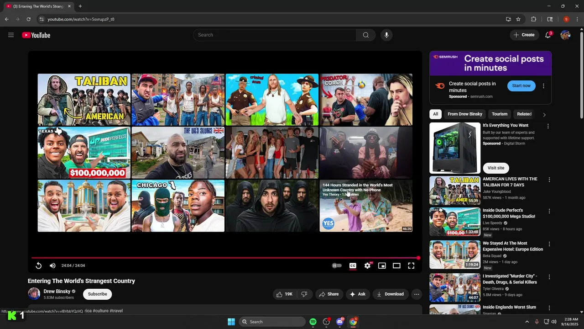Image resolution: width=584 pixels, height=329 pixels.
Task: Open menu for Inside Dude Perfect video
Action: pos(549,212)
